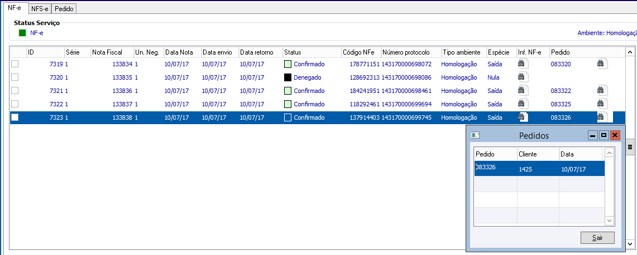Click the Número protocolo column header
Image resolution: width=637 pixels, height=255 pixels.
point(411,52)
